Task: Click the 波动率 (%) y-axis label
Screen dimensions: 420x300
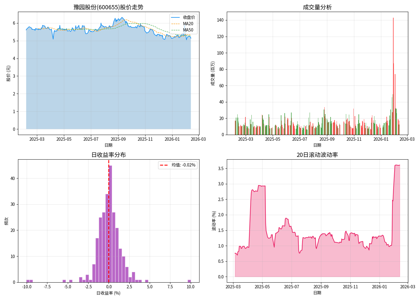Action: [x=214, y=221]
